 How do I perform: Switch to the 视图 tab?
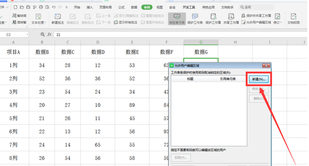click(x=160, y=7)
